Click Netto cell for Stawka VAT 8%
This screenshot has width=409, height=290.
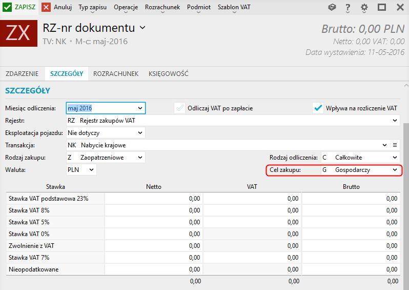[x=154, y=210]
